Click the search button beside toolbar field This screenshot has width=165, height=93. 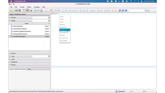click(148, 11)
